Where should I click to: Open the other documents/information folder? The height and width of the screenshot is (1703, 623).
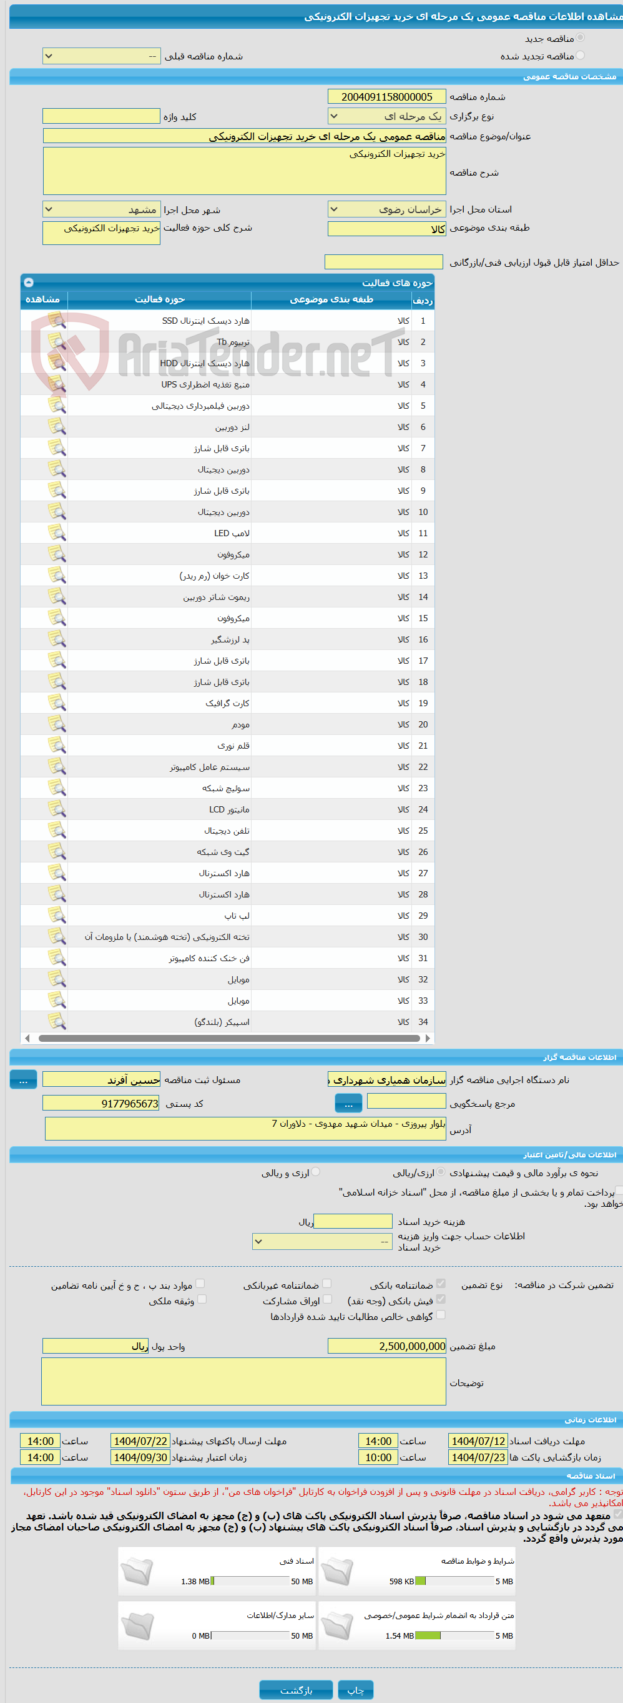pyautogui.click(x=137, y=1626)
